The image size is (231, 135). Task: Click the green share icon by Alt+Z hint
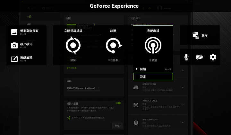[69, 118]
